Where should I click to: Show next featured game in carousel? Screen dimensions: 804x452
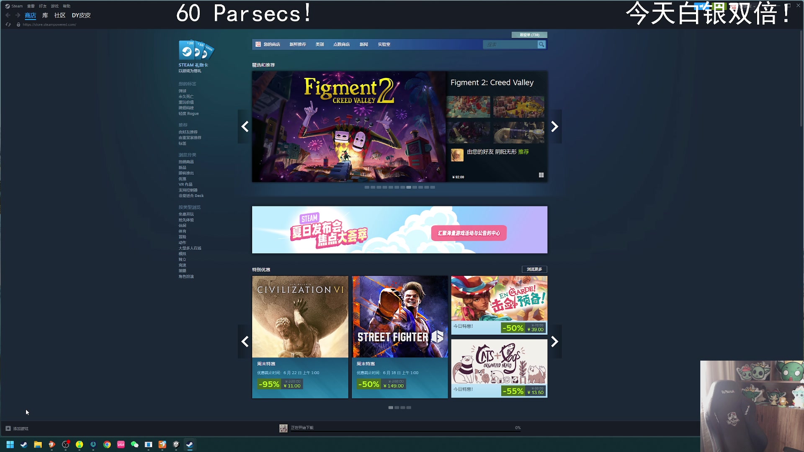555,126
